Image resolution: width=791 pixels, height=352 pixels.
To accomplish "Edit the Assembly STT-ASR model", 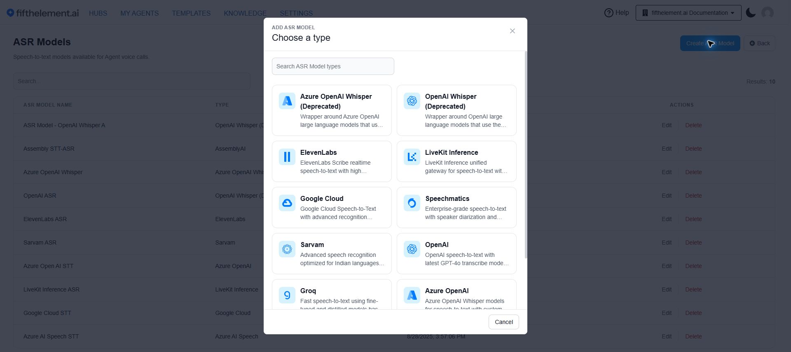I will 667,149.
